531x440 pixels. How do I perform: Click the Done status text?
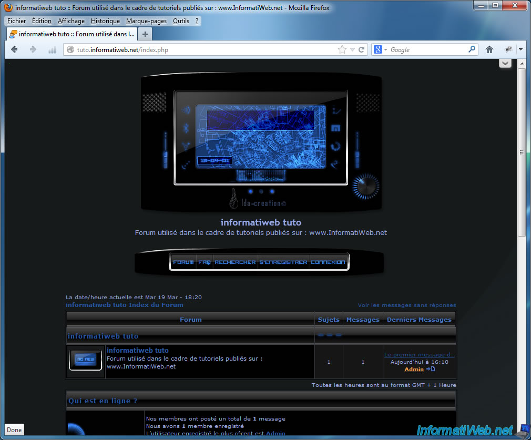click(14, 430)
